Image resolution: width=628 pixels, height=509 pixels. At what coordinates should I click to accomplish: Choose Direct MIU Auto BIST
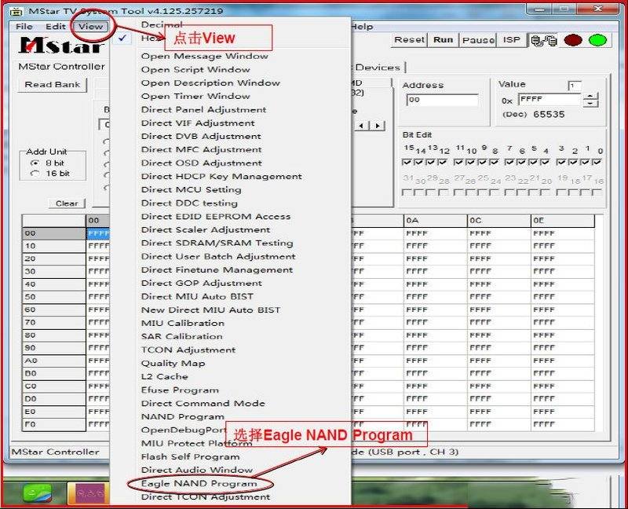197,297
